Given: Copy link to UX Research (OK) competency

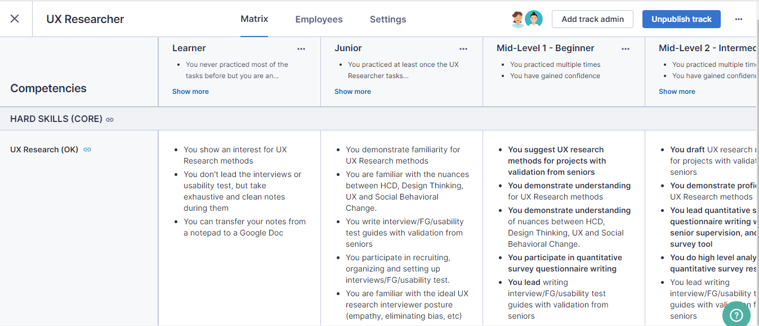Looking at the screenshot, I should click(x=87, y=150).
